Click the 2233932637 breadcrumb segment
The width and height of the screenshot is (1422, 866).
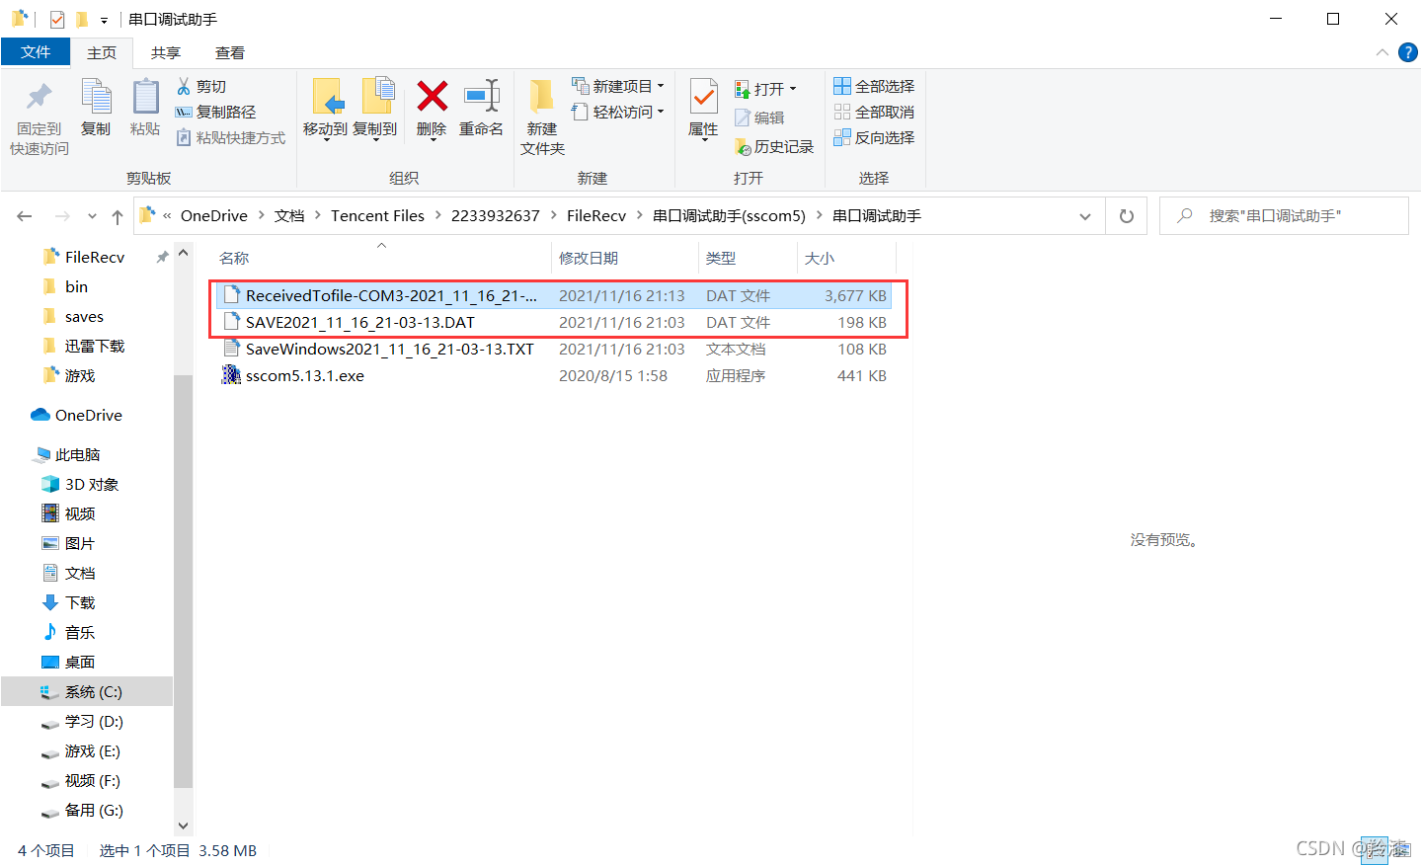pos(496,216)
